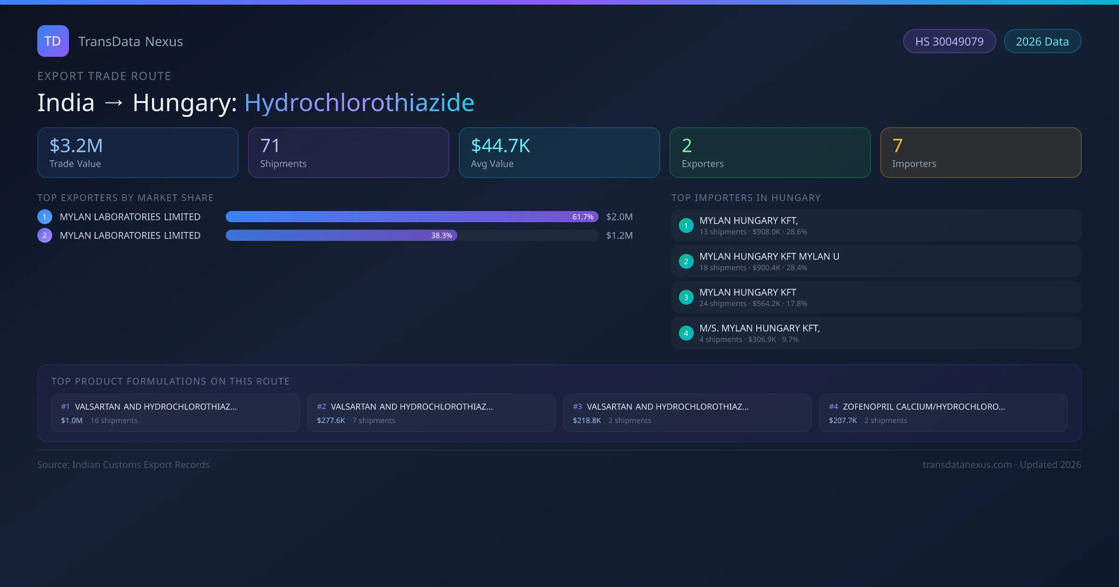The height and width of the screenshot is (587, 1119).
Task: Click the TD logo icon
Action: tap(53, 41)
